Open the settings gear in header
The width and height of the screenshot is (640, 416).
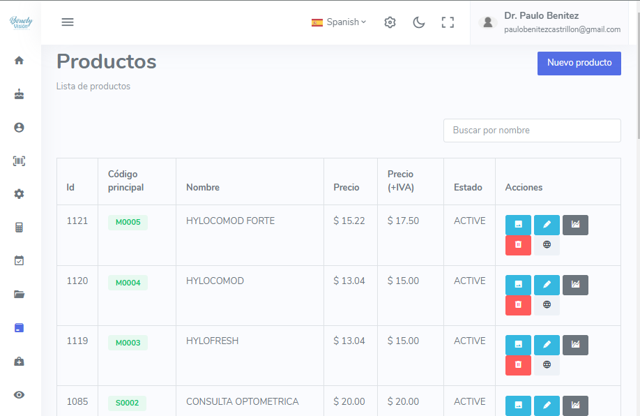click(x=390, y=22)
